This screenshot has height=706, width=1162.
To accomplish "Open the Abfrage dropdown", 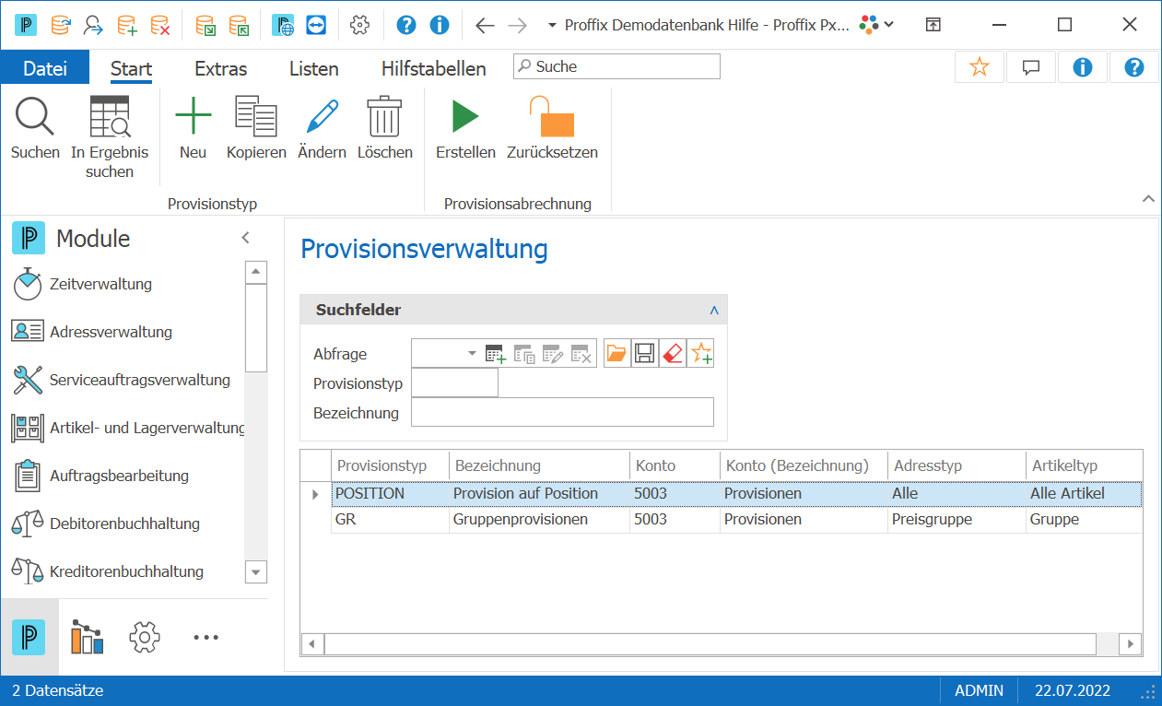I will point(473,353).
